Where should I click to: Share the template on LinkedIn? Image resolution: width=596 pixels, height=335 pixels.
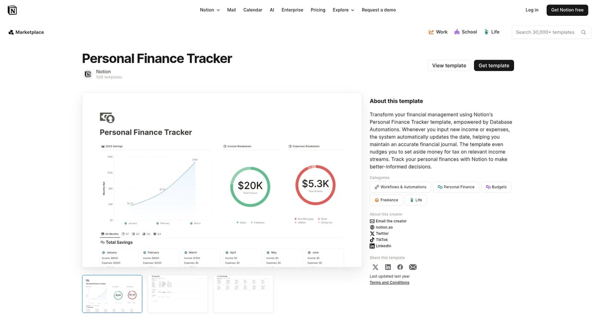[388, 267]
